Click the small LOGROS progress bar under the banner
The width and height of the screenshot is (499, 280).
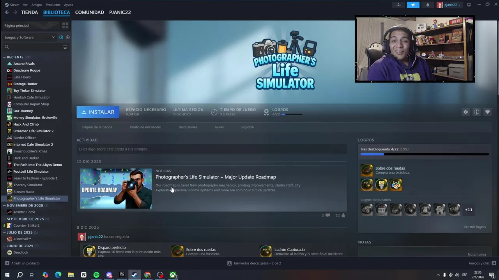292,114
